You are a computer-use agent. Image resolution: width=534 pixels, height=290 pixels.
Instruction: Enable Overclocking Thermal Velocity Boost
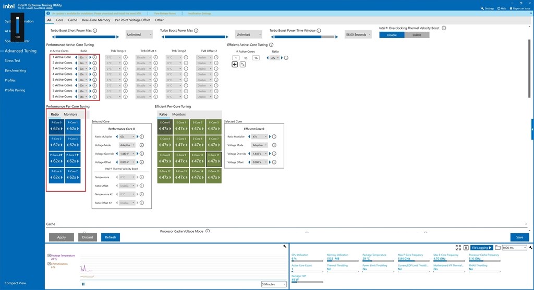[x=417, y=35]
